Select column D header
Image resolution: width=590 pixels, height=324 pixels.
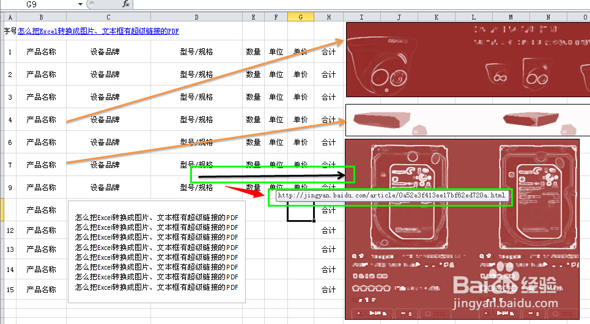tap(196, 17)
